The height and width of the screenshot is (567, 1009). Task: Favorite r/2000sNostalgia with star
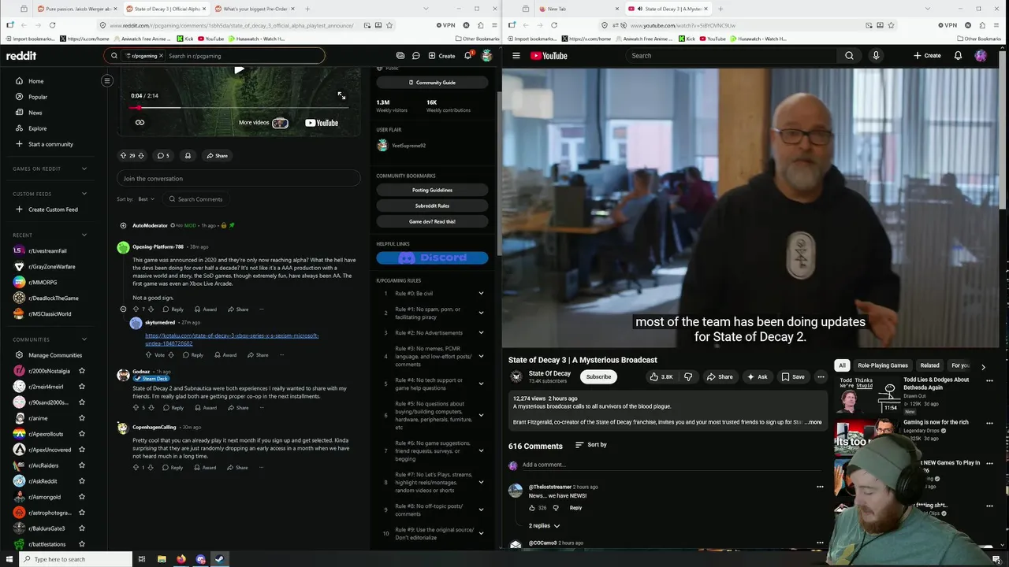81,371
